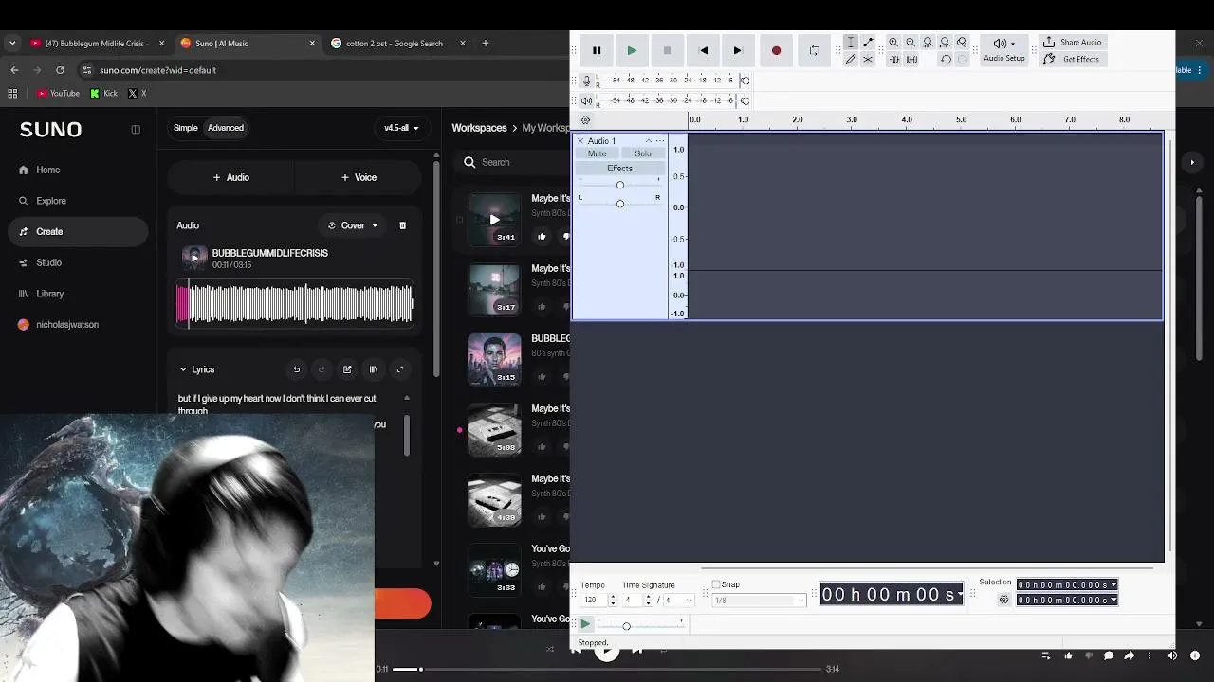This screenshot has height=682, width=1214.
Task: Choose the Audacity Selection tool
Action: 851,43
